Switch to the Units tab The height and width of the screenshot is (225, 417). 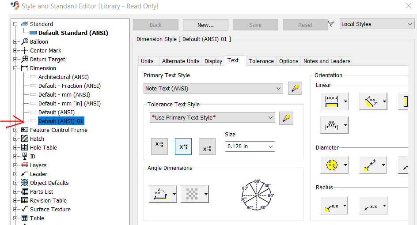click(x=147, y=61)
